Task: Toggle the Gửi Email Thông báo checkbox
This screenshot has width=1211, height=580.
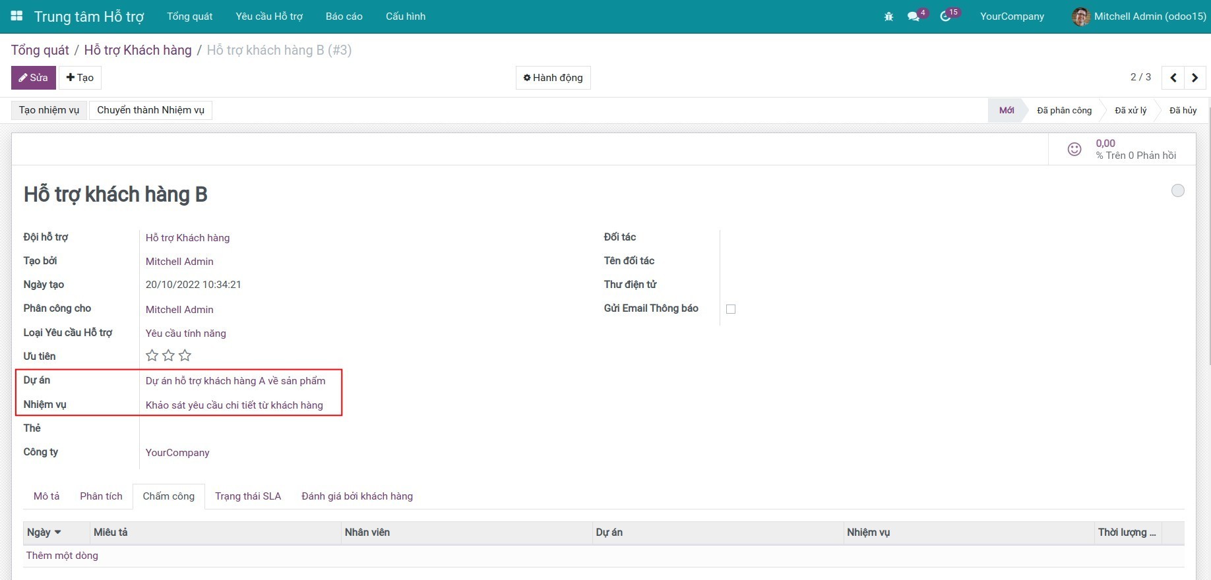Action: point(731,309)
